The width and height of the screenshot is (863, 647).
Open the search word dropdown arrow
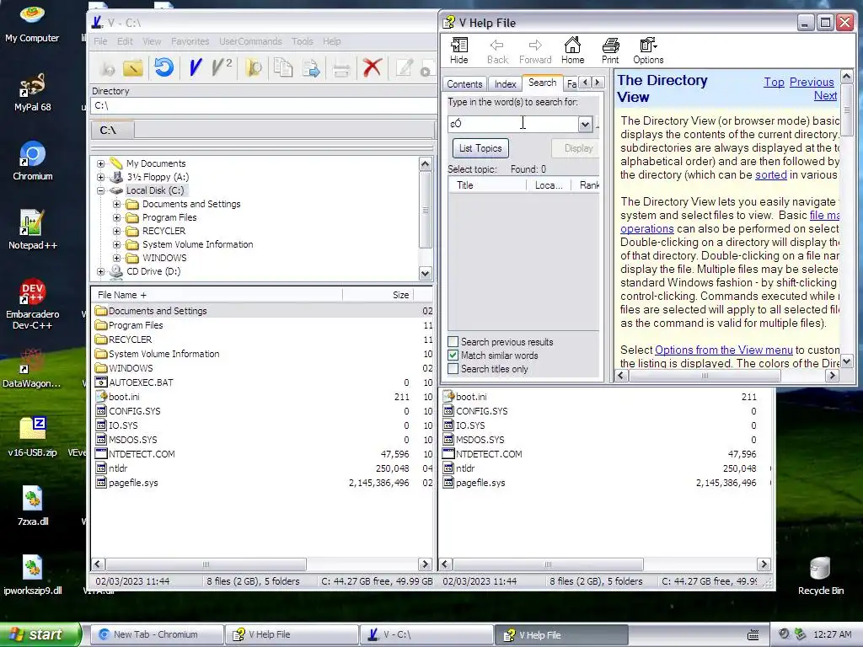pyautogui.click(x=585, y=125)
